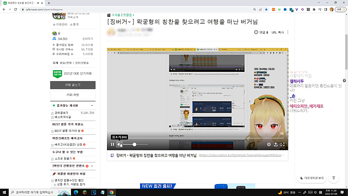348x196 pixels.
Task: Click the scroll-to-top arrow button
Action: (x=334, y=178)
